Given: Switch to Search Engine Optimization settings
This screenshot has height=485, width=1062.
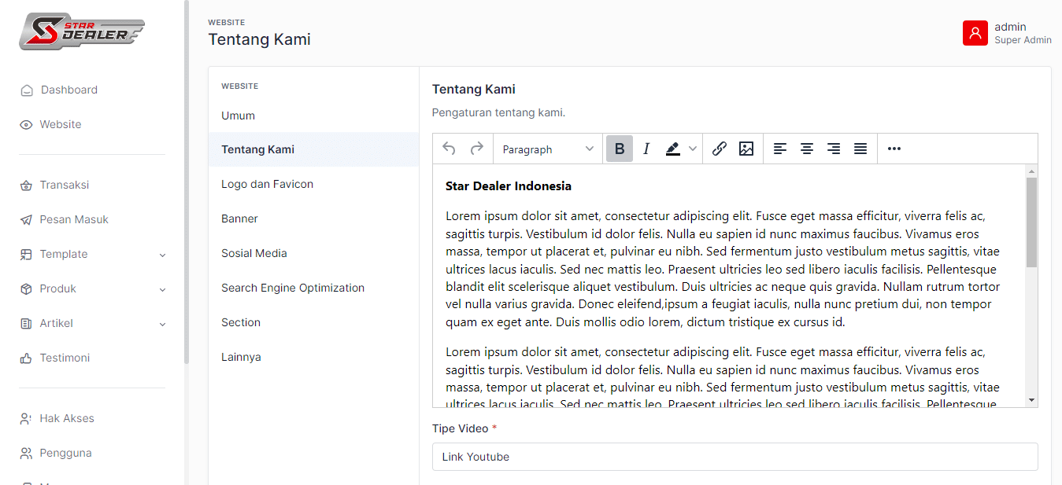Looking at the screenshot, I should [x=292, y=288].
